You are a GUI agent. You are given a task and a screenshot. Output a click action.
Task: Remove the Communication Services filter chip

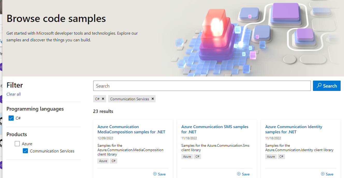pyautogui.click(x=153, y=99)
